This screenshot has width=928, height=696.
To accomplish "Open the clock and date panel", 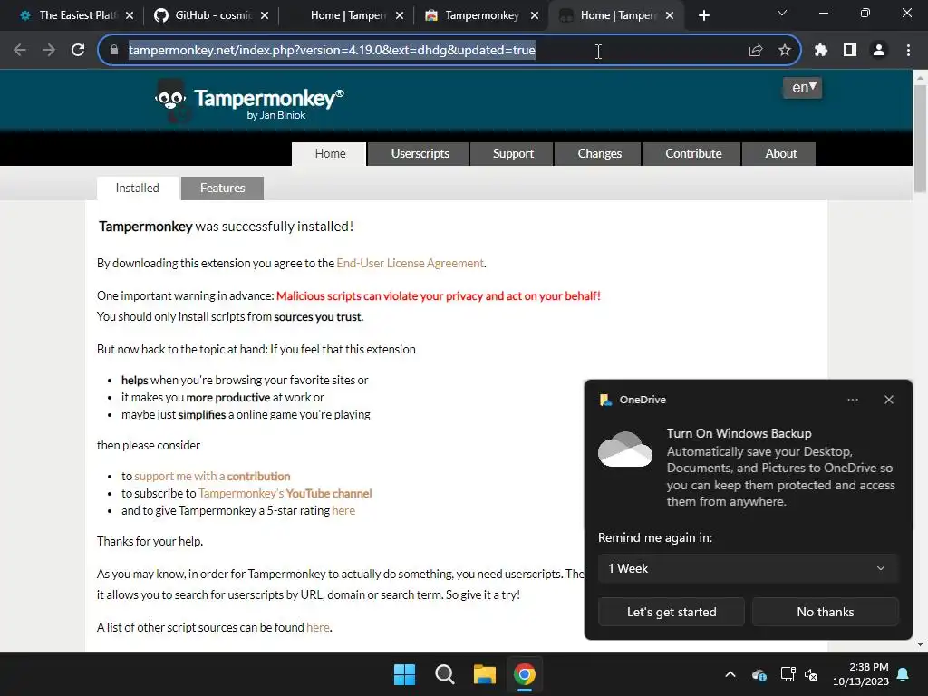I will 861,674.
